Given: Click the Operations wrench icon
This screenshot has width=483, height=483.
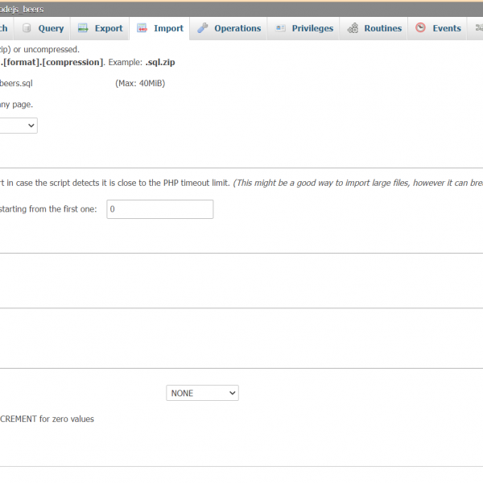Looking at the screenshot, I should click(x=202, y=28).
